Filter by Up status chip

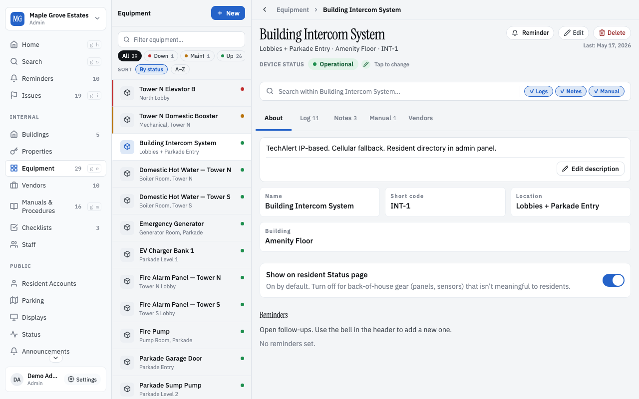[232, 56]
